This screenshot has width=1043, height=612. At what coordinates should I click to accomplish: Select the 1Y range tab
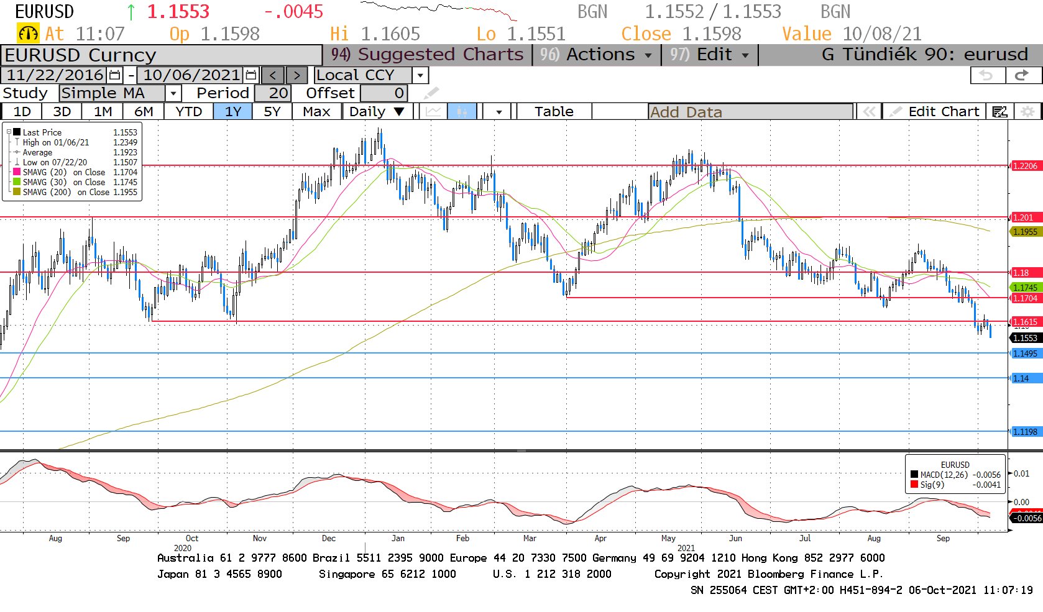[x=233, y=112]
